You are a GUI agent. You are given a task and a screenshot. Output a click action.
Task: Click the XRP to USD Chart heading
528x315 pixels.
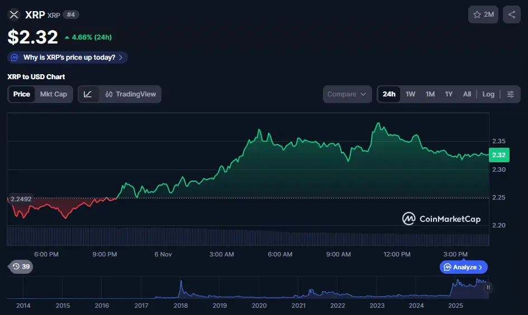coord(36,76)
